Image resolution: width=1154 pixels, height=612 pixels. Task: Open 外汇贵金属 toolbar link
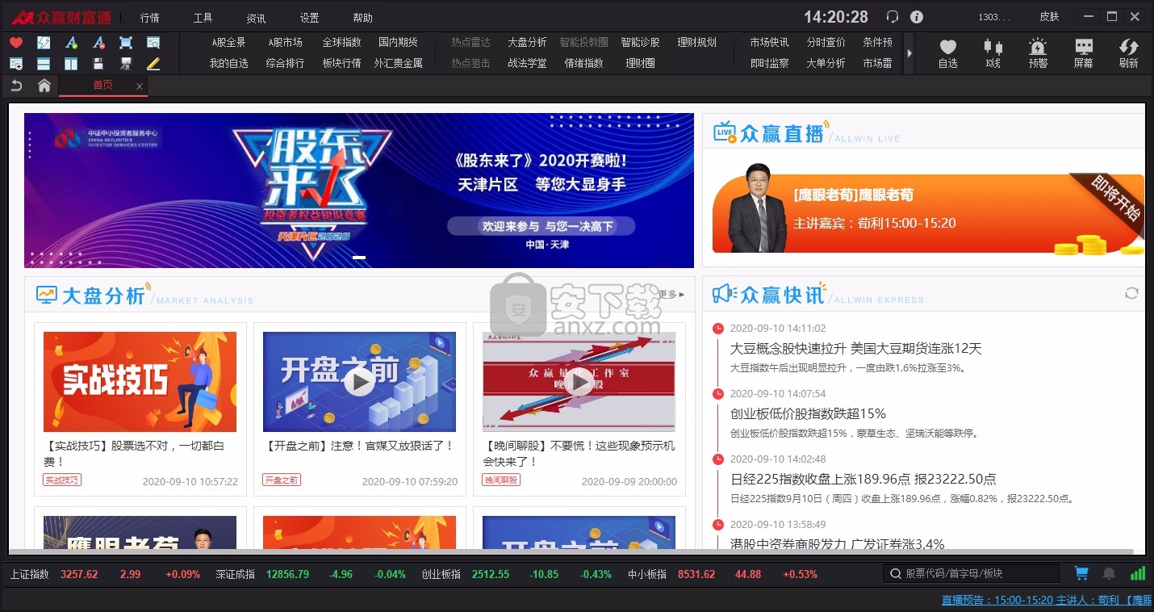pos(399,63)
